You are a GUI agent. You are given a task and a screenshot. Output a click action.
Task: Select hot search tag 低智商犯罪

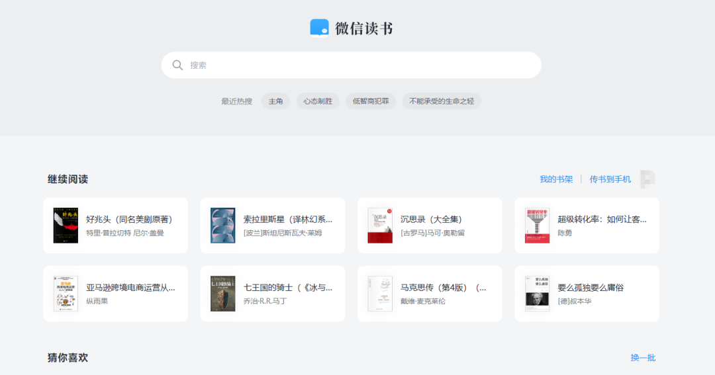pos(371,101)
